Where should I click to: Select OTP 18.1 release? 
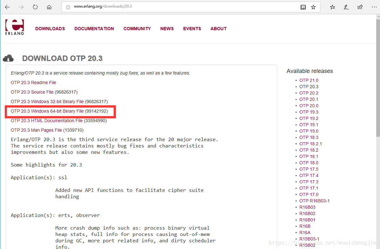(309, 156)
